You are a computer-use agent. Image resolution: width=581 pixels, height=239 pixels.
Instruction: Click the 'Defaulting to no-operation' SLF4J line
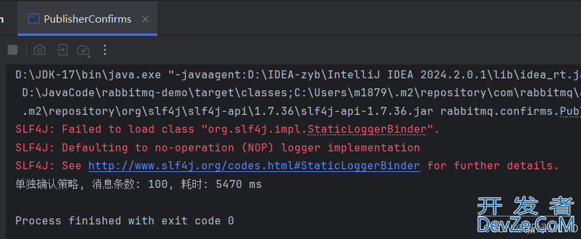(218, 147)
